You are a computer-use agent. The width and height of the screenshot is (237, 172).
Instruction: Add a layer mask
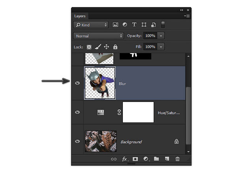(135, 159)
